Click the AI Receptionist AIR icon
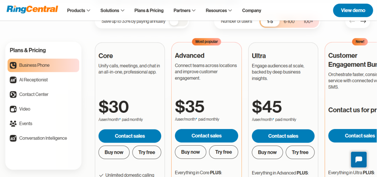 coord(13,80)
